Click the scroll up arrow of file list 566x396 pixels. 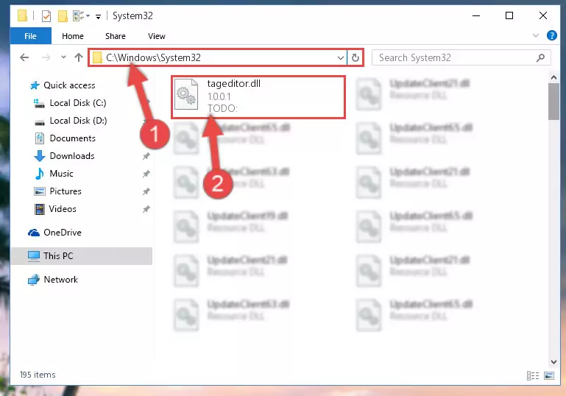point(553,77)
